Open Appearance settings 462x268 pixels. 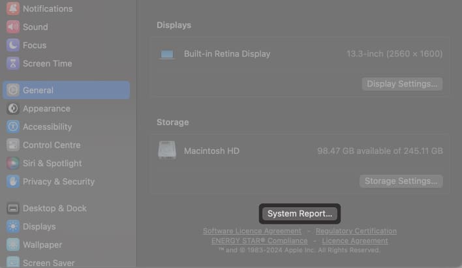(67, 108)
